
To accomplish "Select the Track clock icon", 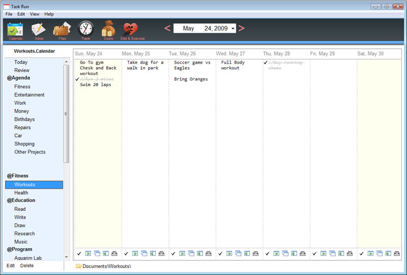I will click(x=85, y=30).
